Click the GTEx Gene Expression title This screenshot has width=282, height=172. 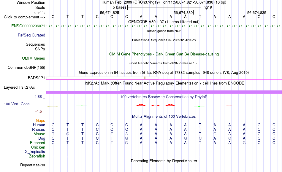click(164, 72)
